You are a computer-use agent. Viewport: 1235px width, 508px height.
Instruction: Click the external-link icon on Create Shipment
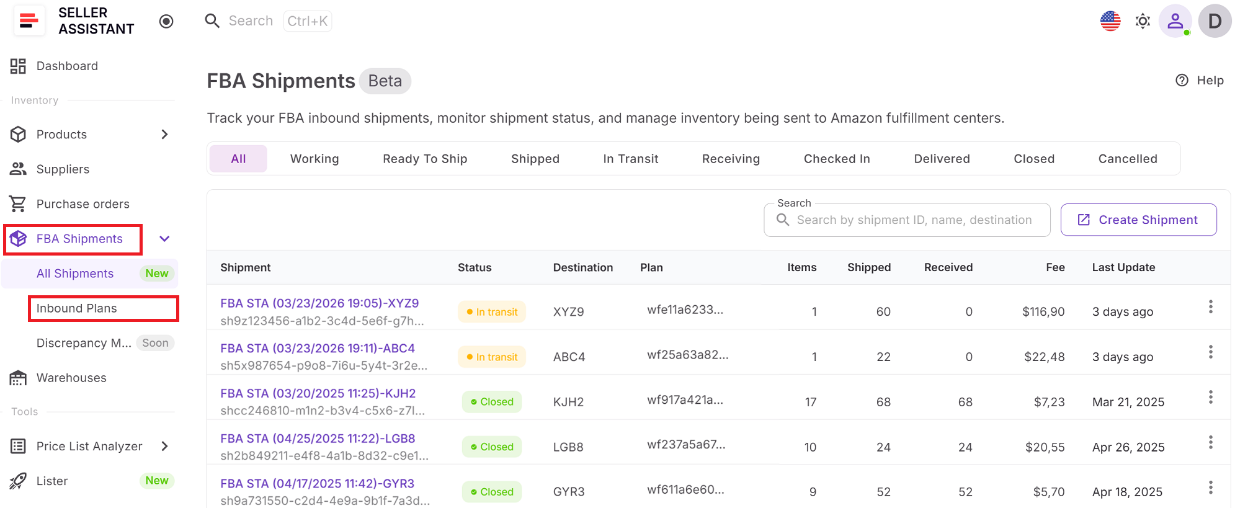tap(1084, 220)
